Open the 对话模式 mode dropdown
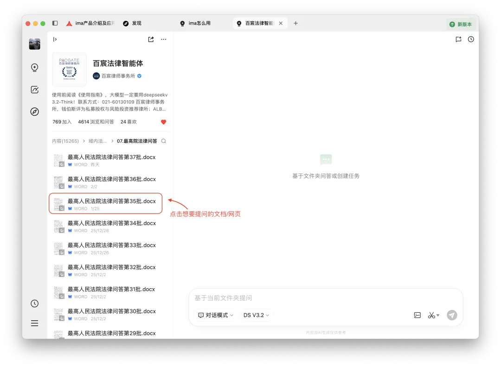The width and height of the screenshot is (501, 368). (x=216, y=315)
